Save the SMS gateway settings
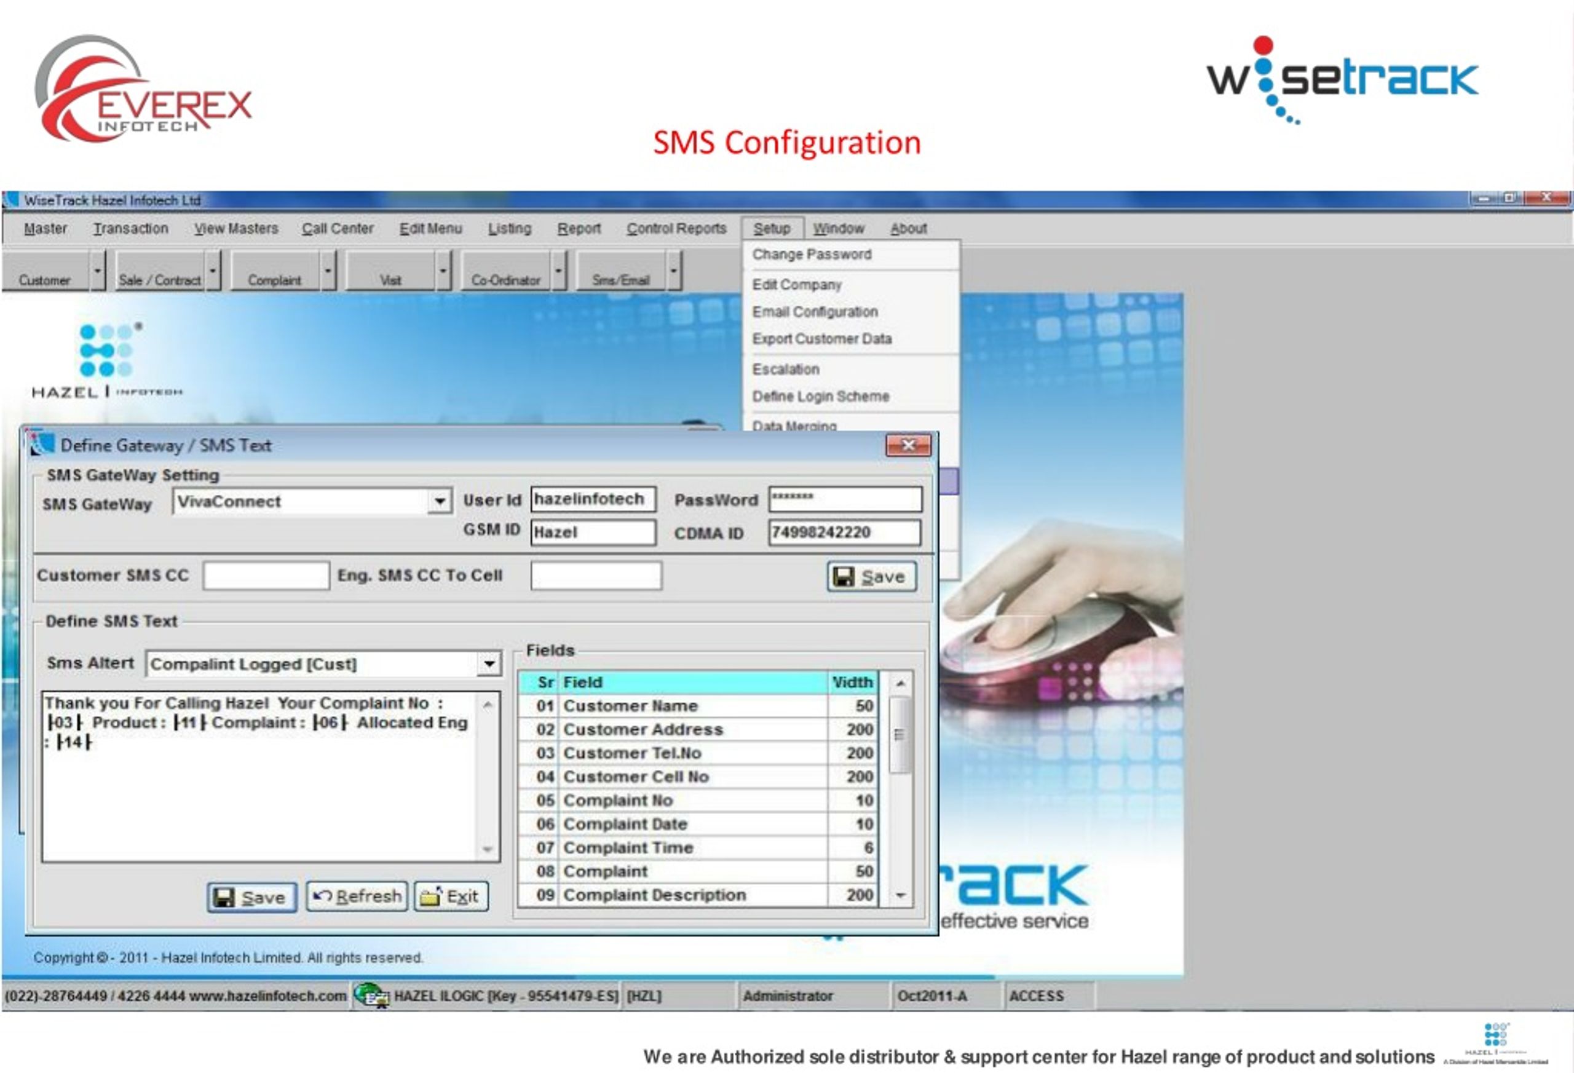Viewport: 1574px width, 1073px height. tap(872, 576)
